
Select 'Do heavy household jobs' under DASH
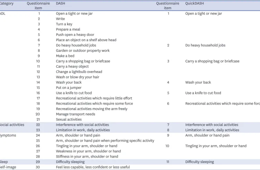pyautogui.click(x=76, y=45)
